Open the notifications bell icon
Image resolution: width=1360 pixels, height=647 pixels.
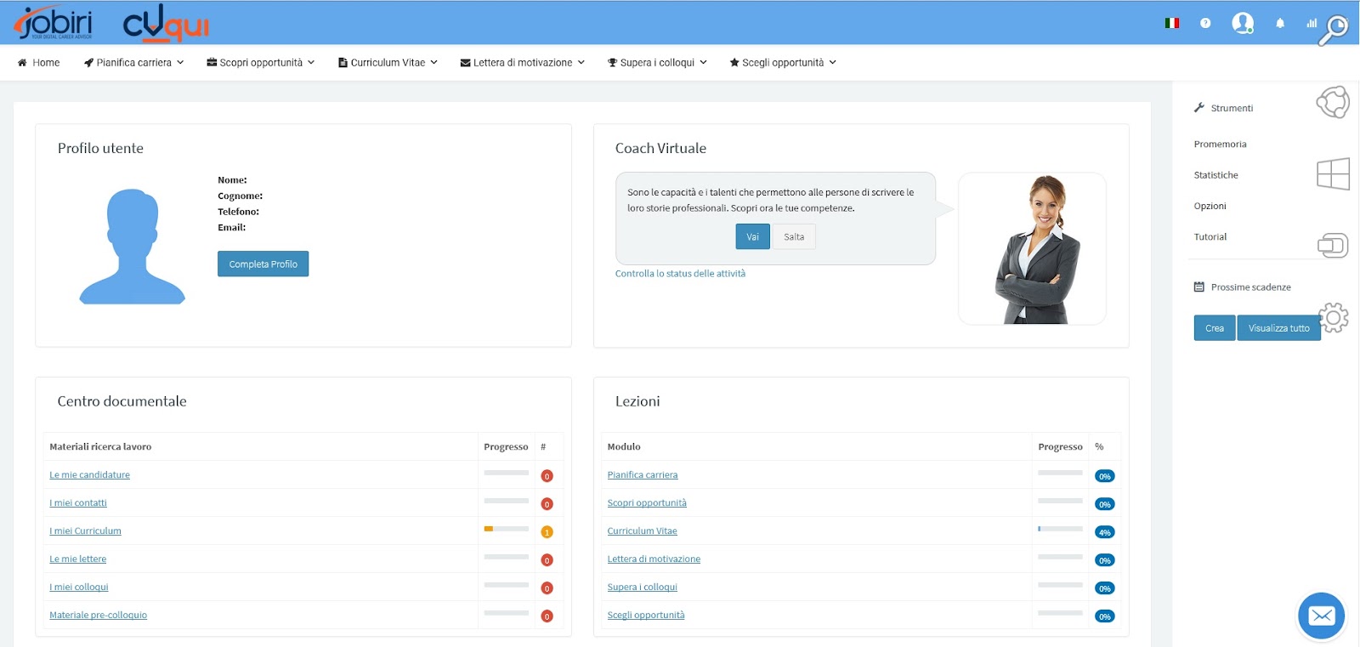pyautogui.click(x=1280, y=23)
